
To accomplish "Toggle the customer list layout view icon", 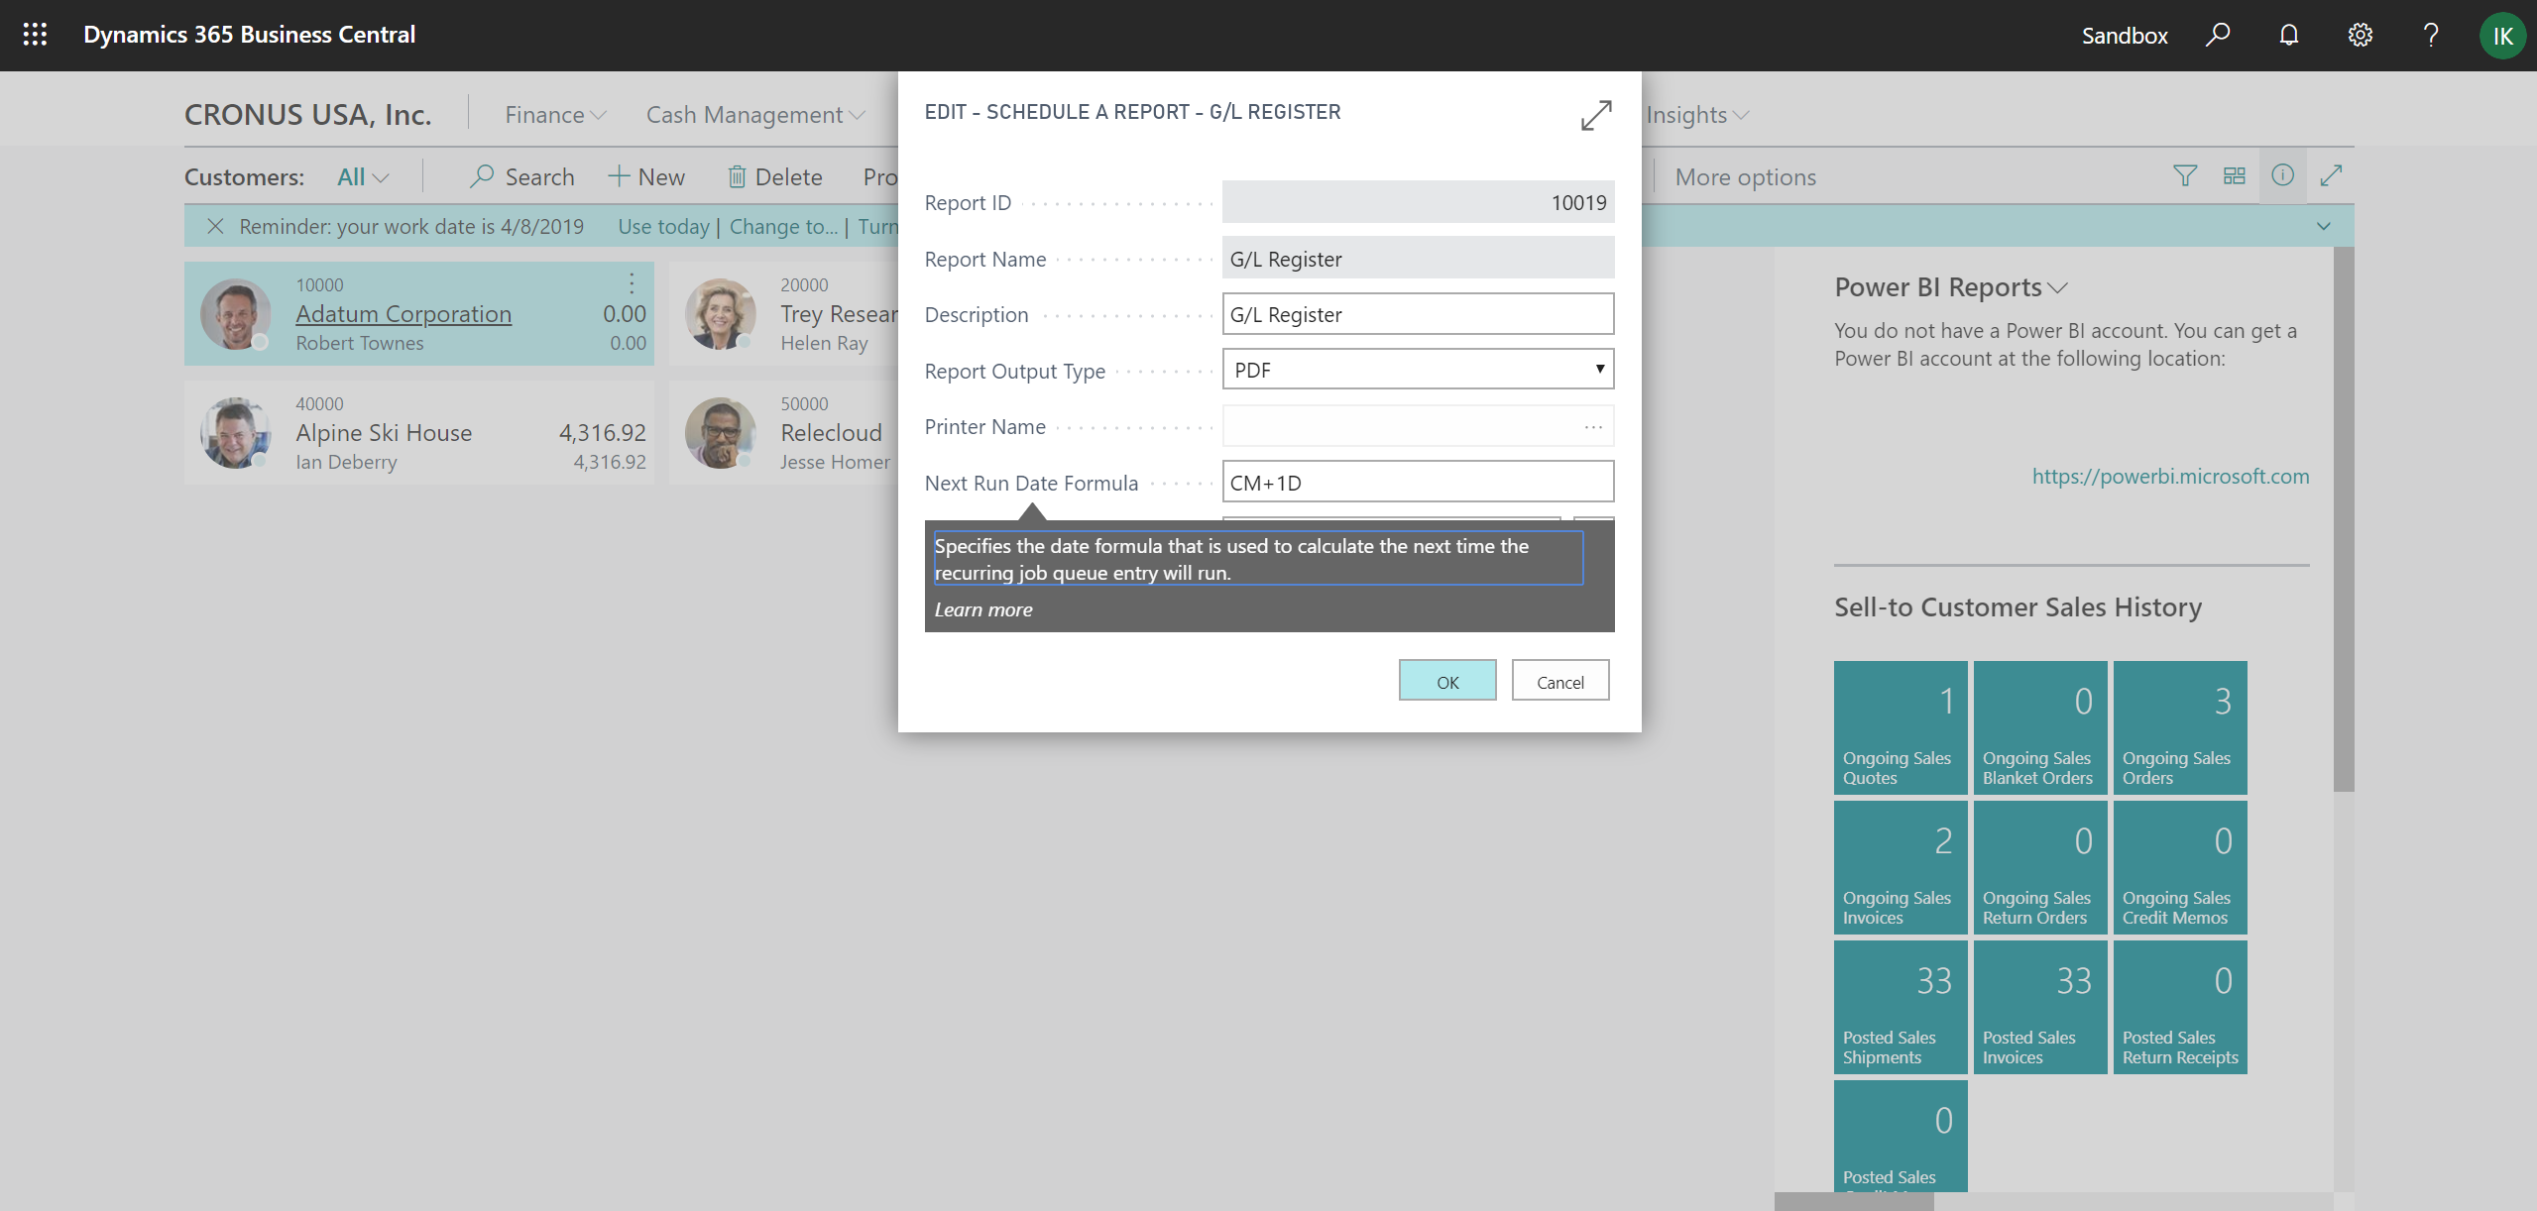I will click(x=2235, y=175).
